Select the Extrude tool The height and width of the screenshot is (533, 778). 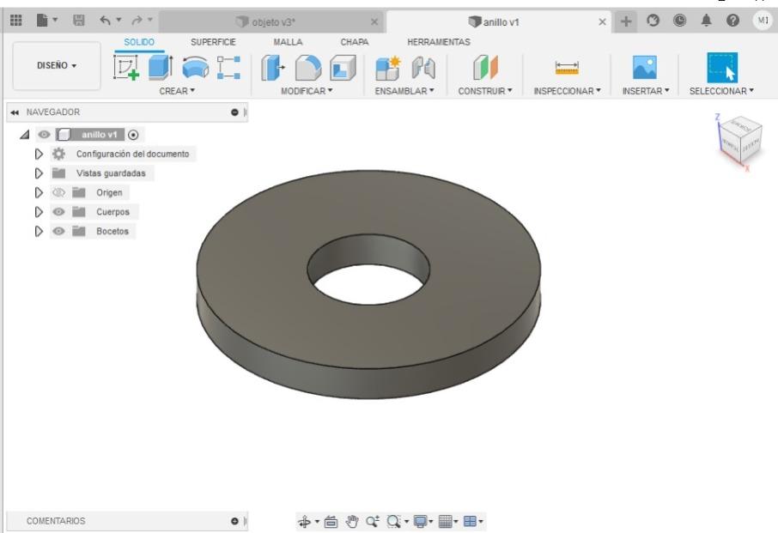(161, 68)
